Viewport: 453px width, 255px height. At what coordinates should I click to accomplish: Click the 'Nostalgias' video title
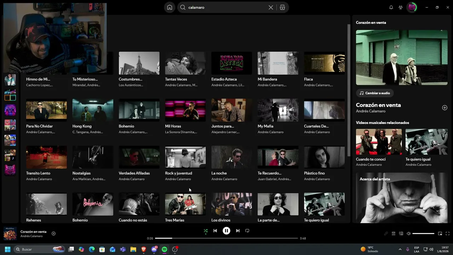click(x=81, y=173)
